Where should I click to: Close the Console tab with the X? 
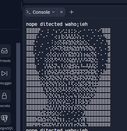point(61,12)
